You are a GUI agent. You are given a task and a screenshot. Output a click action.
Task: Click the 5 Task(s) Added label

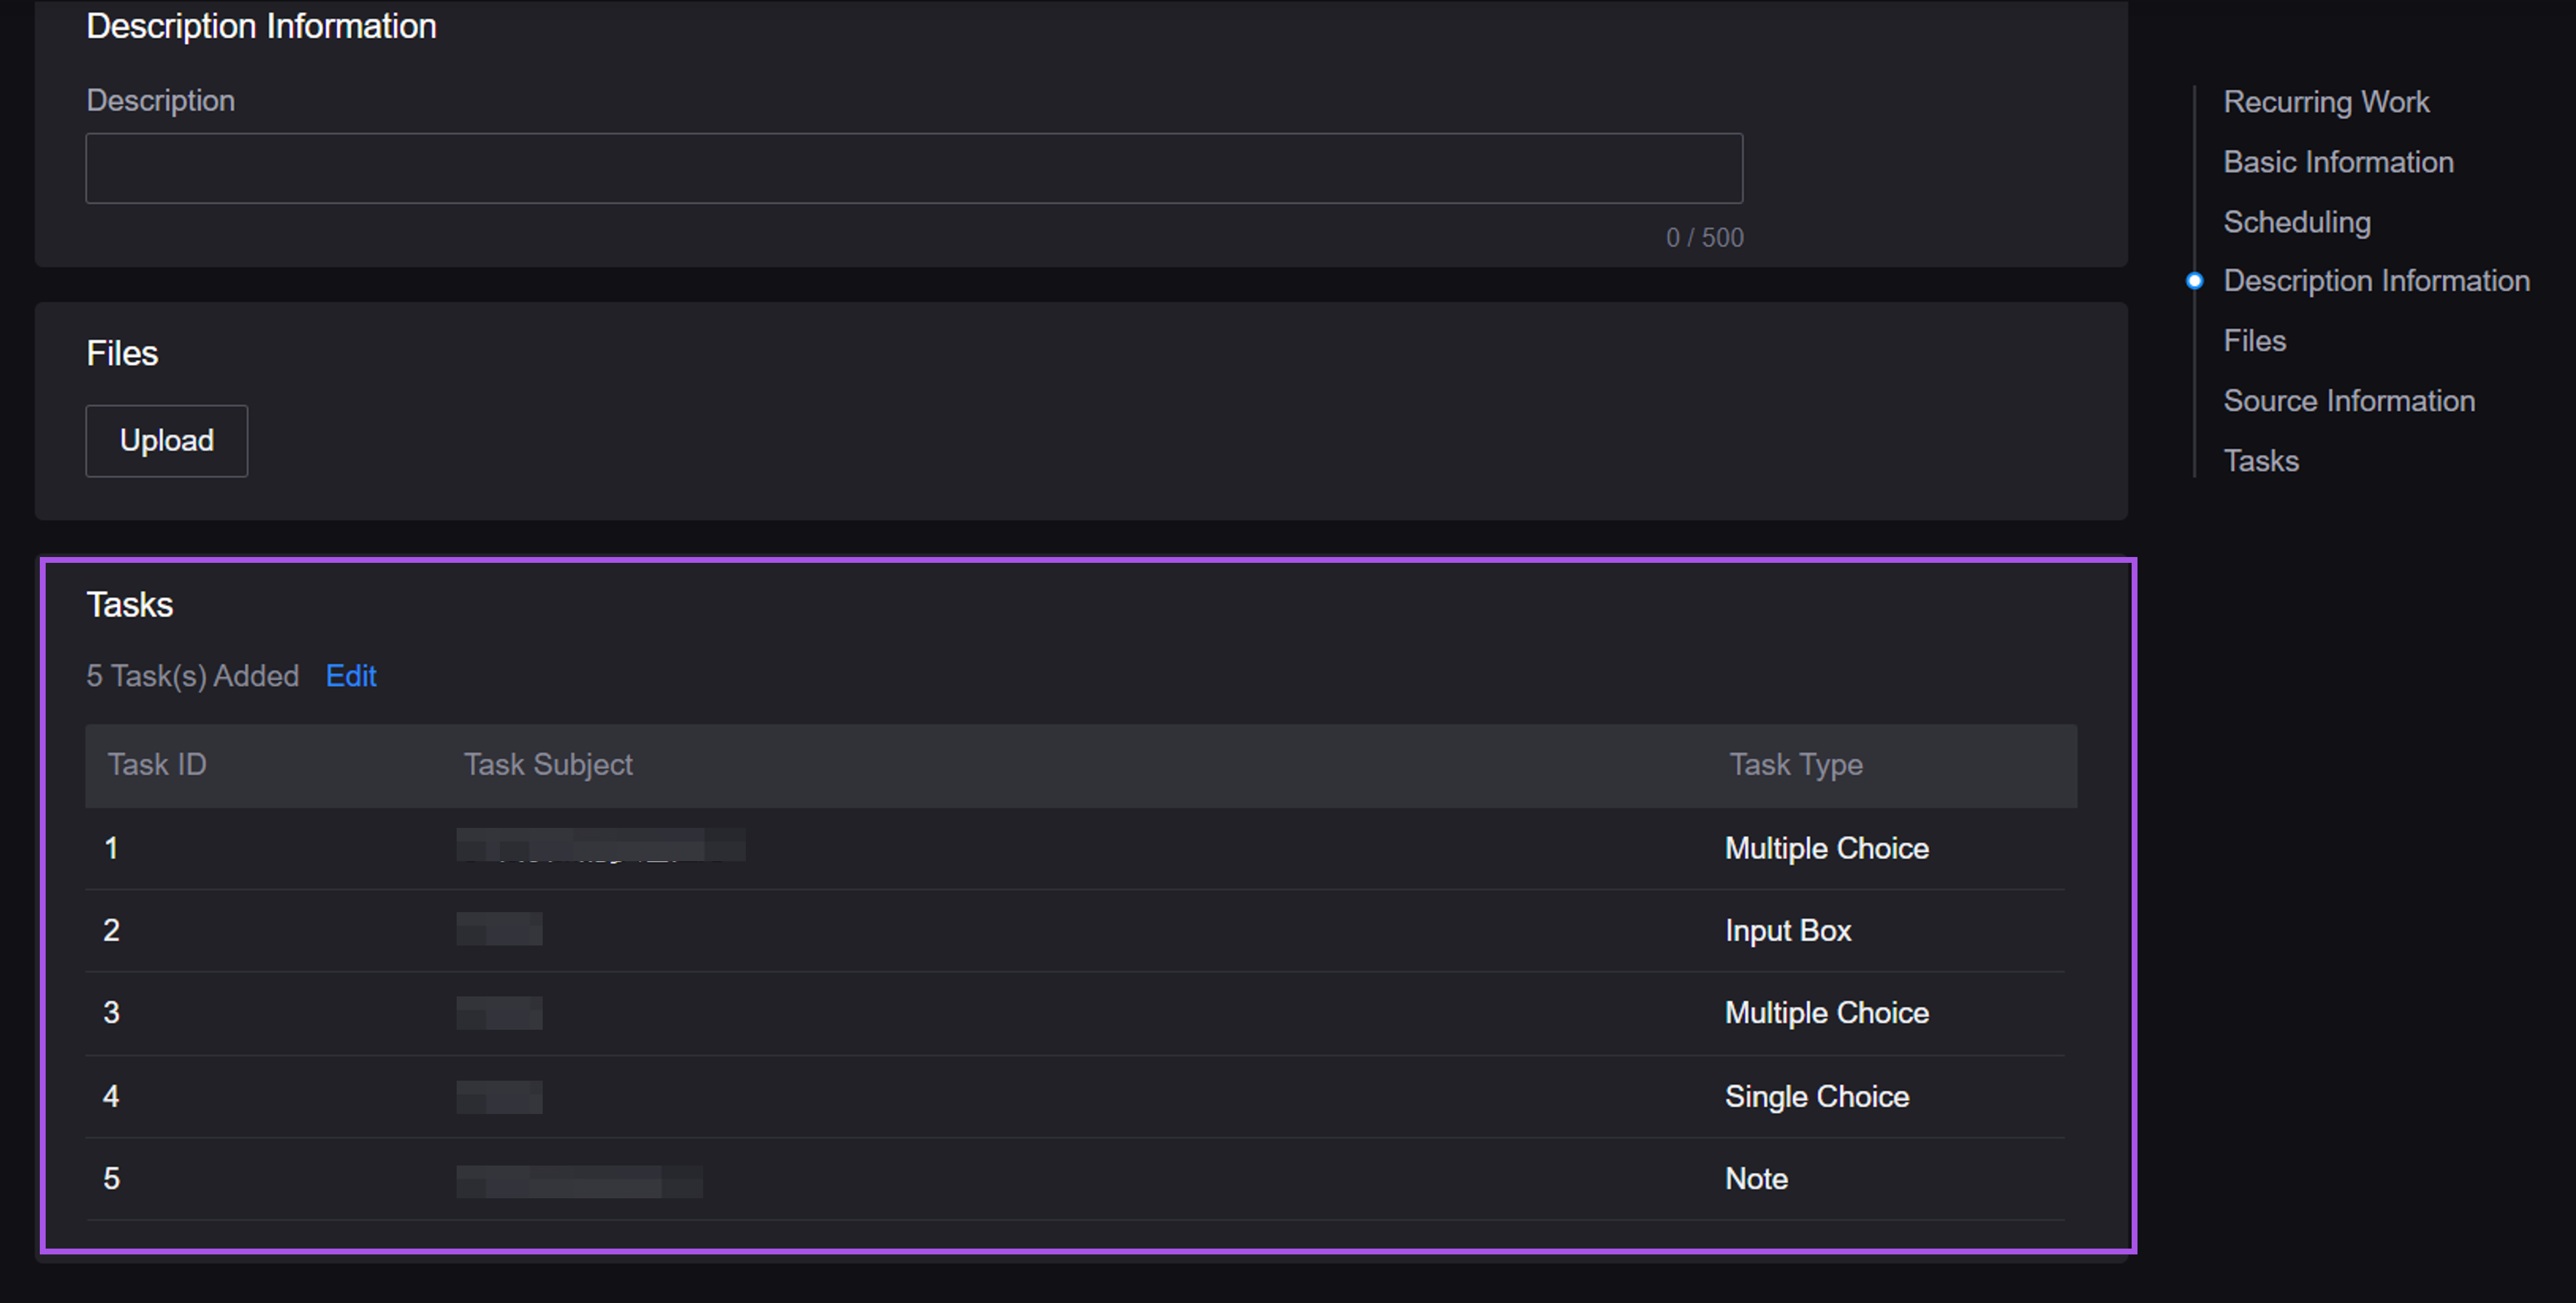tap(192, 675)
